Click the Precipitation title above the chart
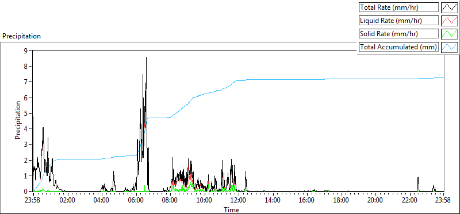This screenshot has width=460, height=214. pyautogui.click(x=21, y=36)
